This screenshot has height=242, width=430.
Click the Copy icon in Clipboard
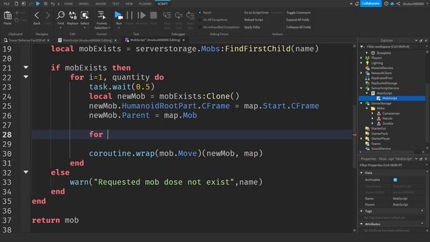(x=17, y=20)
